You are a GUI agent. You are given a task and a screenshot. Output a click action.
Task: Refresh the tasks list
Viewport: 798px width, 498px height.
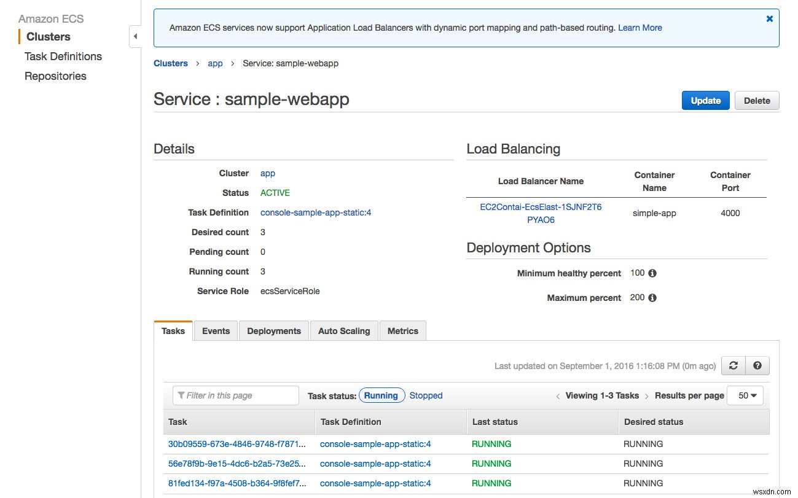click(732, 365)
